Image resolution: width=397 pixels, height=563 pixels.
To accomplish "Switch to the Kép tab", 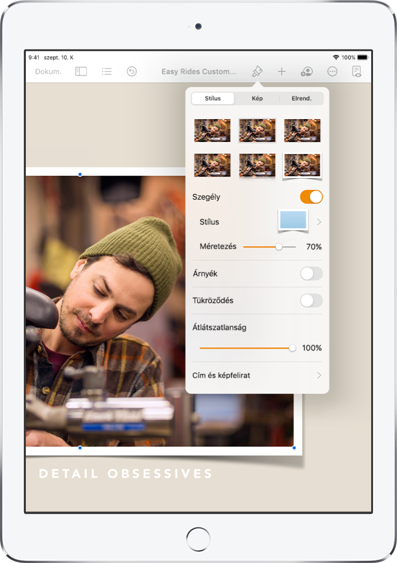I will (257, 99).
